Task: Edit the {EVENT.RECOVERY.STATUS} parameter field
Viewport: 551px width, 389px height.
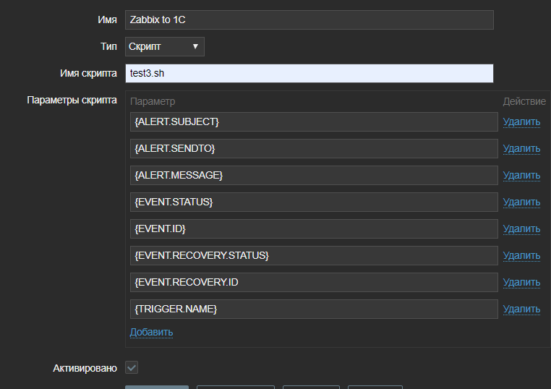Action: [314, 255]
